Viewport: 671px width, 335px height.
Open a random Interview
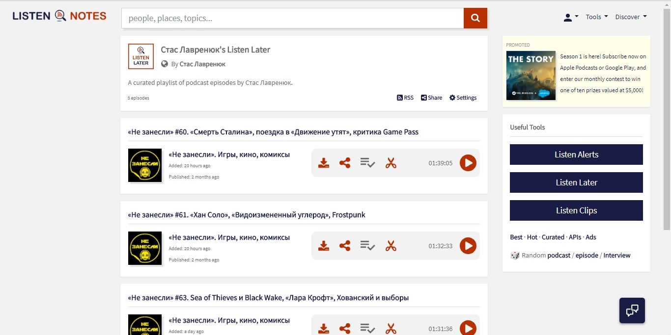tap(617, 255)
